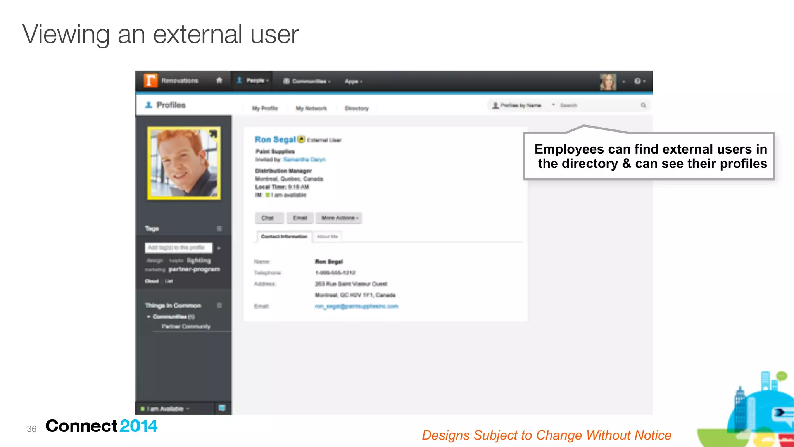Switch to My Profile tab

[265, 108]
